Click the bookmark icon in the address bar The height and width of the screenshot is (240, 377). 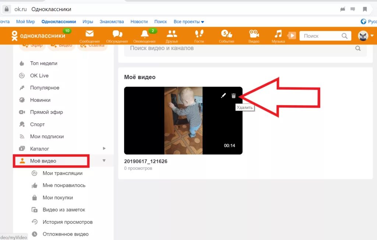365,9
